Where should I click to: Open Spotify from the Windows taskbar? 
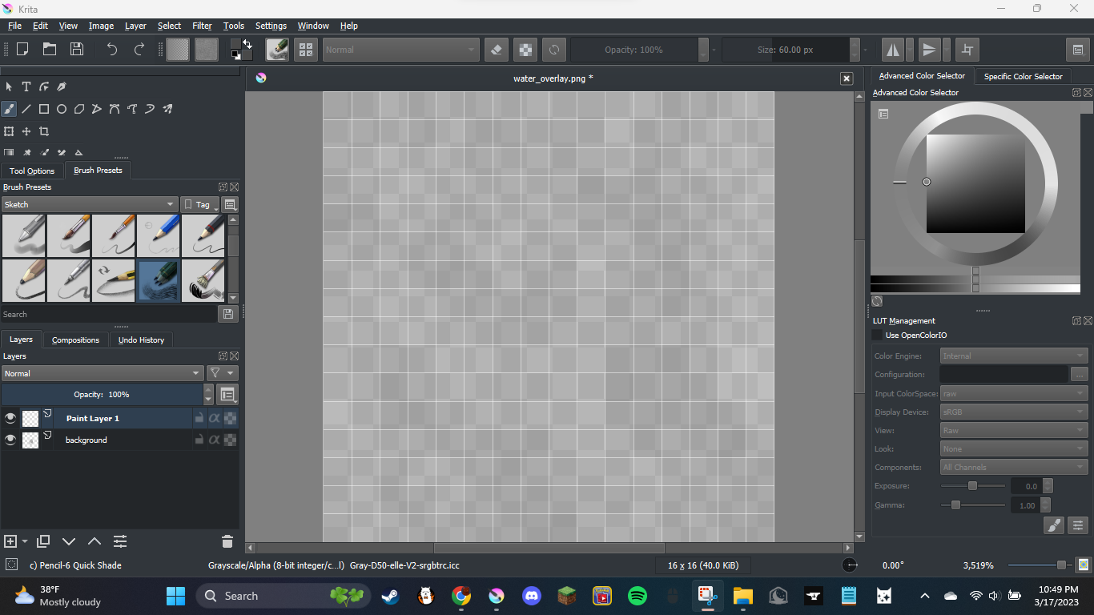point(637,596)
